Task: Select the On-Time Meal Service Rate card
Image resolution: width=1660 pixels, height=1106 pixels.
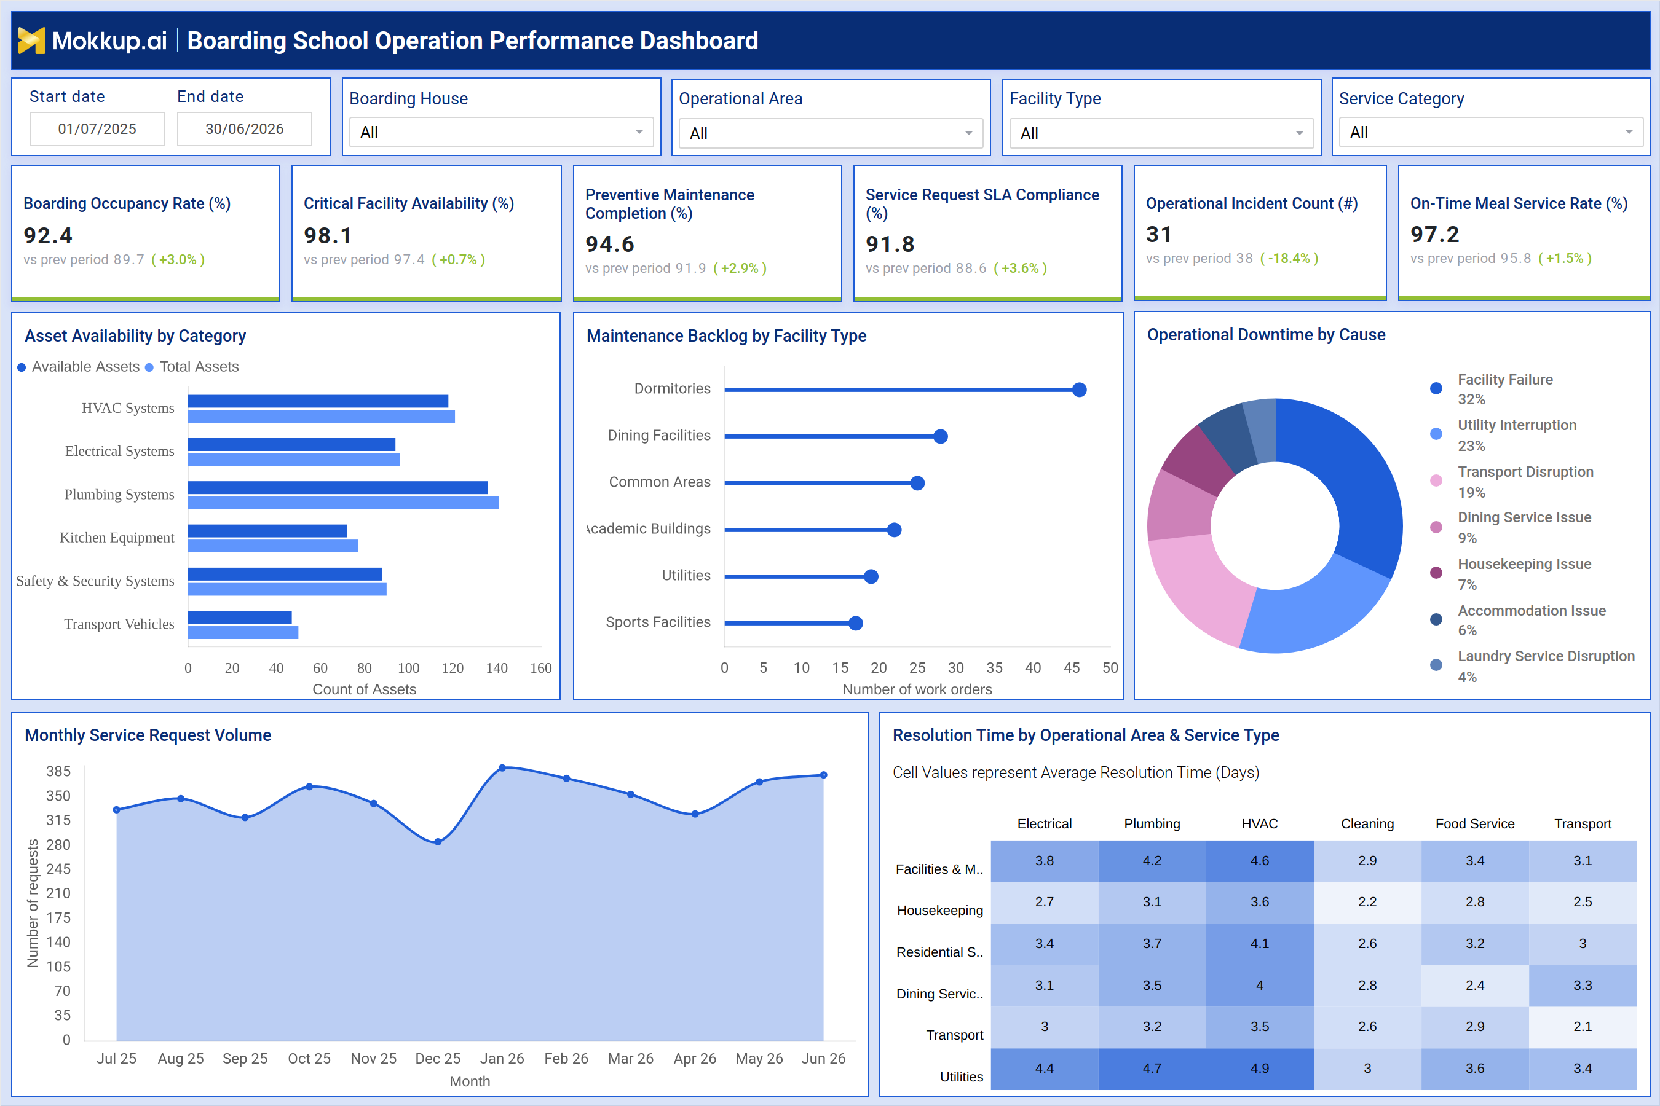Action: 1524,233
